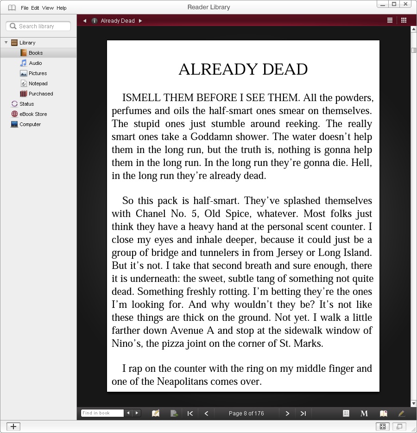
Task: Find previous match in book
Action: point(128,413)
